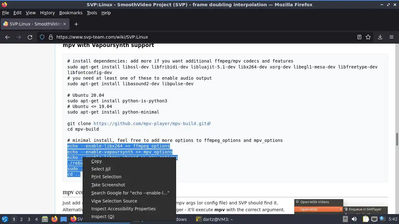This screenshot has width=399, height=224.
Task: Click the "Open With Videos" screenshot image
Action: (341, 207)
